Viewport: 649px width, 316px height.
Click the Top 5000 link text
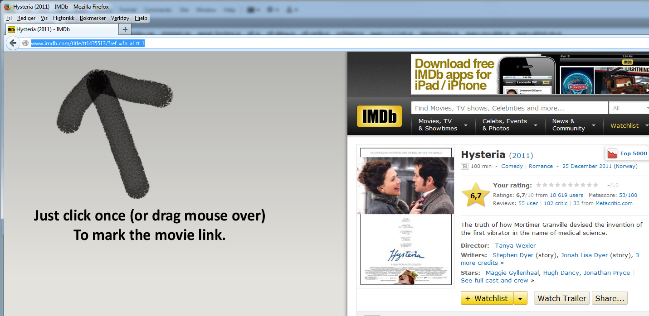coord(634,153)
